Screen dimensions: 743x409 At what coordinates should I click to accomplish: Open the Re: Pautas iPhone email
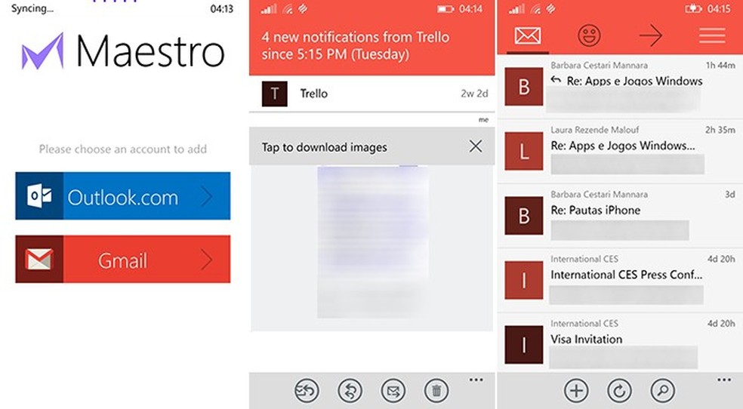click(620, 216)
